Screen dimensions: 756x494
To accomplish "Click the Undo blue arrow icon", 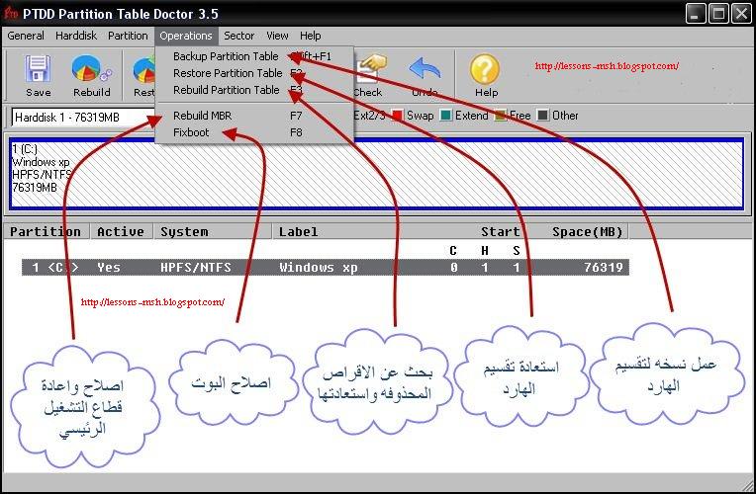I will tap(425, 70).
